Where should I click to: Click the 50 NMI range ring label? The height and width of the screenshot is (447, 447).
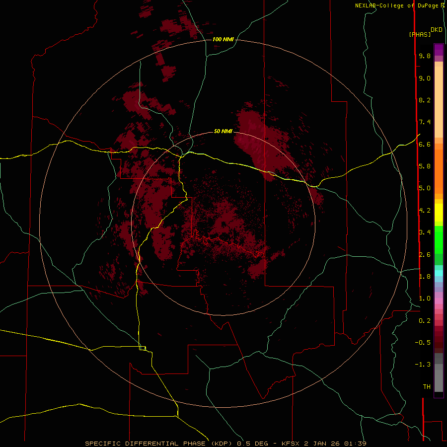click(x=223, y=131)
